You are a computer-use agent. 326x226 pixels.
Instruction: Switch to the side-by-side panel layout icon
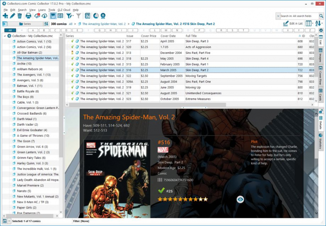pyautogui.click(x=60, y=16)
